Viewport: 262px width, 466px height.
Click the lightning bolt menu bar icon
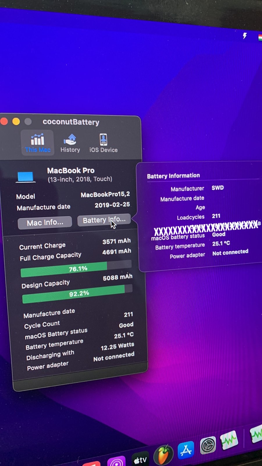245,36
